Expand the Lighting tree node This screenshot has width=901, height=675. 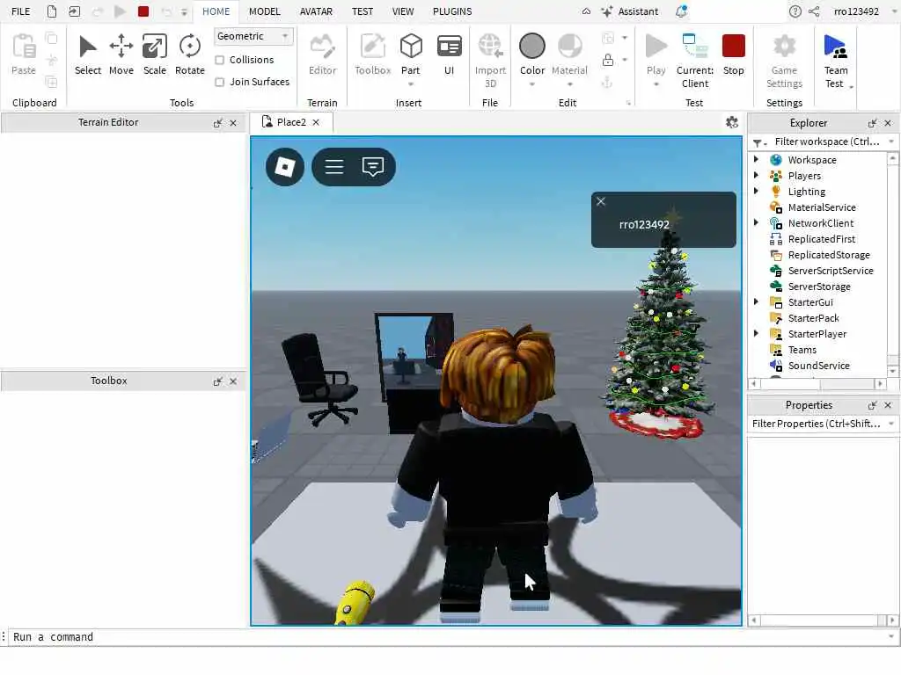click(756, 191)
